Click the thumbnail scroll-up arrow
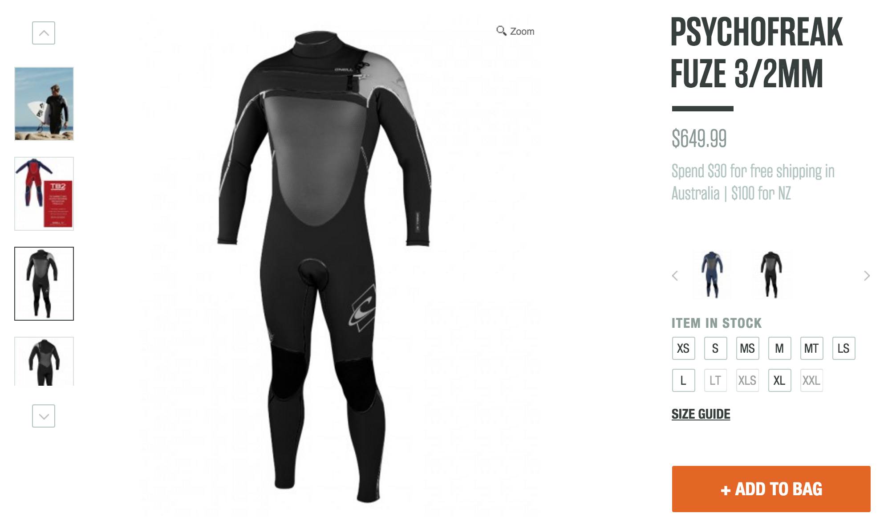Viewport: 892px width, 530px height. click(44, 33)
